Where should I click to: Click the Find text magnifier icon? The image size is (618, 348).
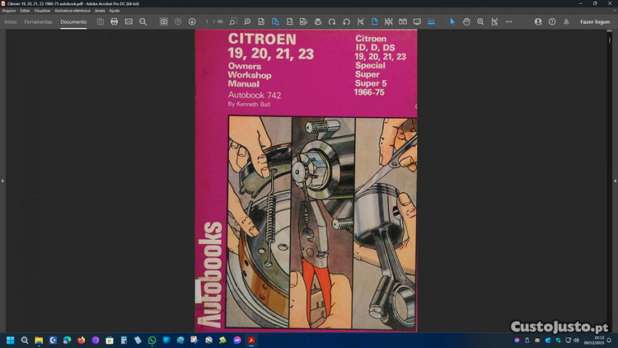click(143, 21)
